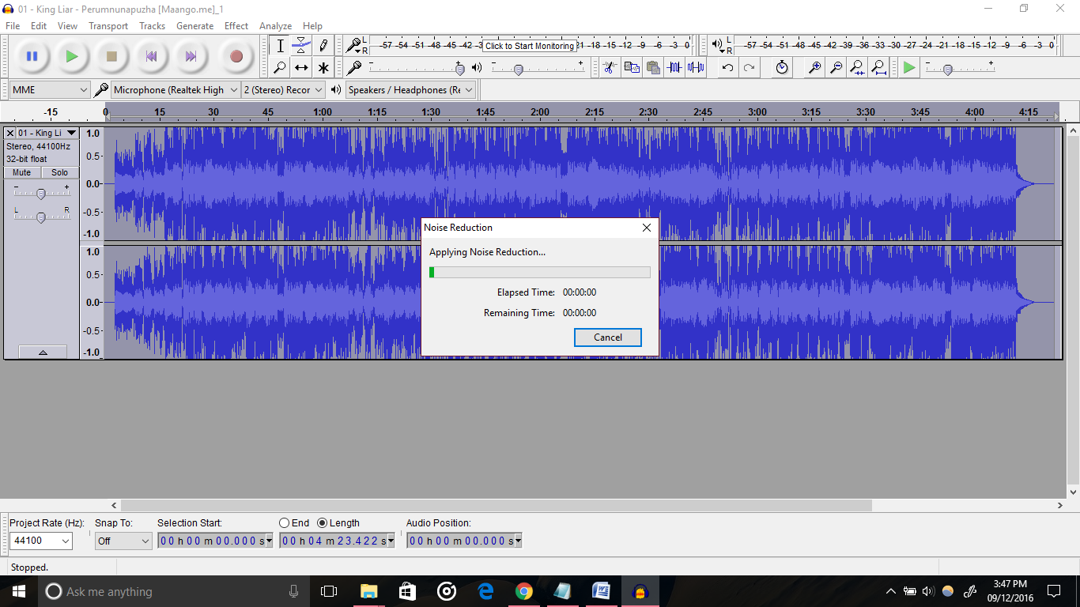Adjust the track pan slider
Screen dimensions: 1080x607
click(41, 216)
